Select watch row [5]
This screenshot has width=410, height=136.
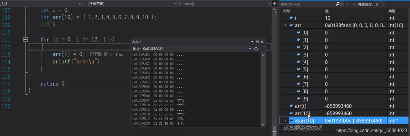click(x=345, y=69)
